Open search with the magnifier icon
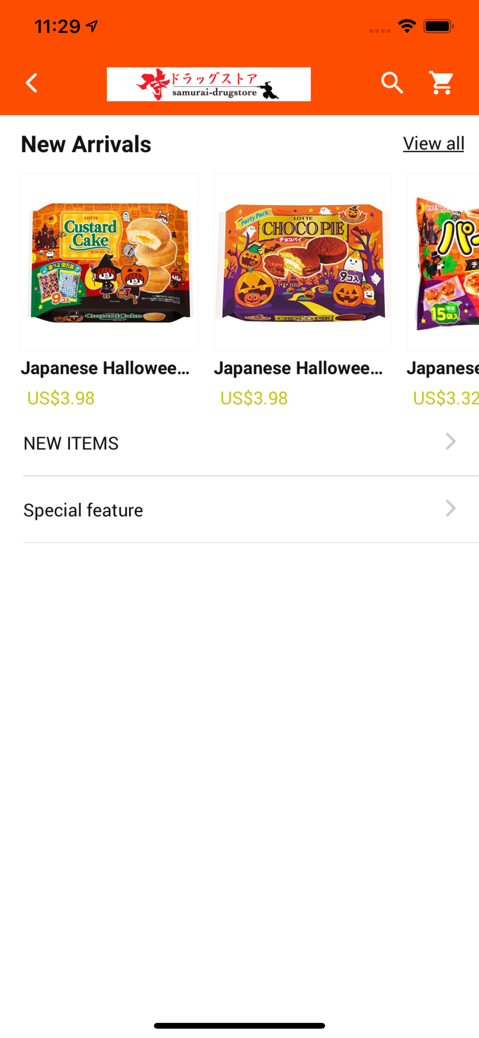Image resolution: width=479 pixels, height=1038 pixels. point(392,83)
